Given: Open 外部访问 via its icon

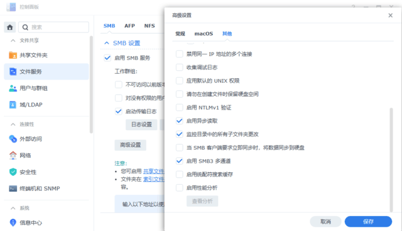Looking at the screenshot, I should click(x=13, y=139).
